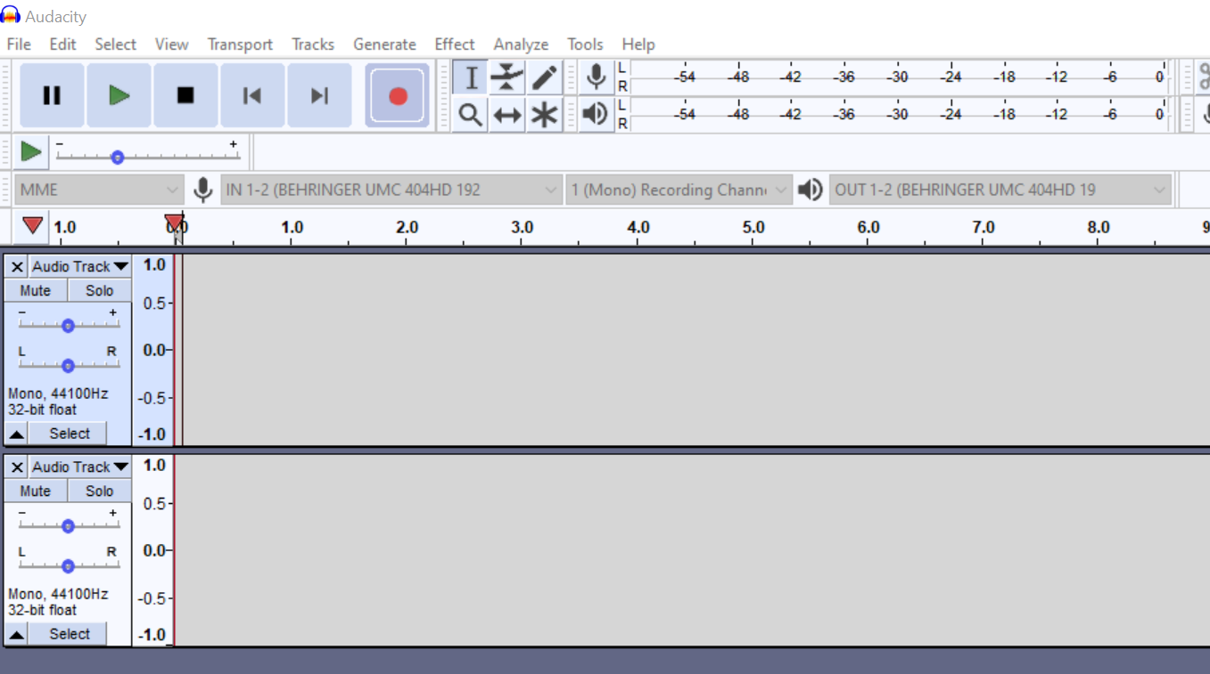Image resolution: width=1210 pixels, height=674 pixels.
Task: Open the MME audio host dropdown
Action: [99, 190]
